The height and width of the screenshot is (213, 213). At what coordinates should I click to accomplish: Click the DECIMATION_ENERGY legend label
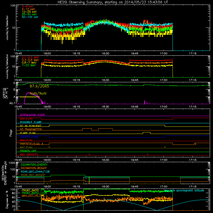(x=34, y=165)
